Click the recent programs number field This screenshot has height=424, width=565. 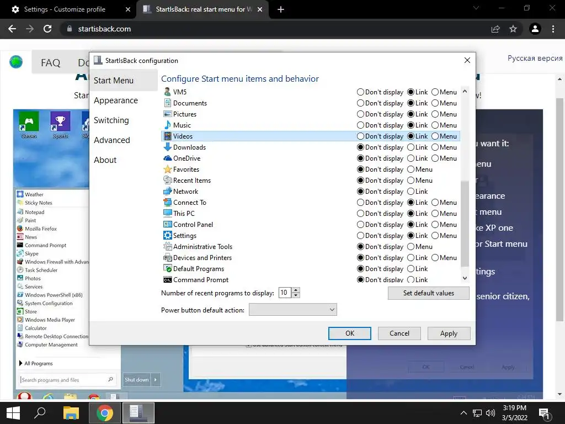tap(285, 293)
